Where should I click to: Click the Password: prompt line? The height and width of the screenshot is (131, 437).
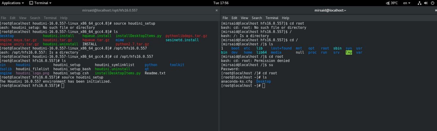(x=230, y=69)
